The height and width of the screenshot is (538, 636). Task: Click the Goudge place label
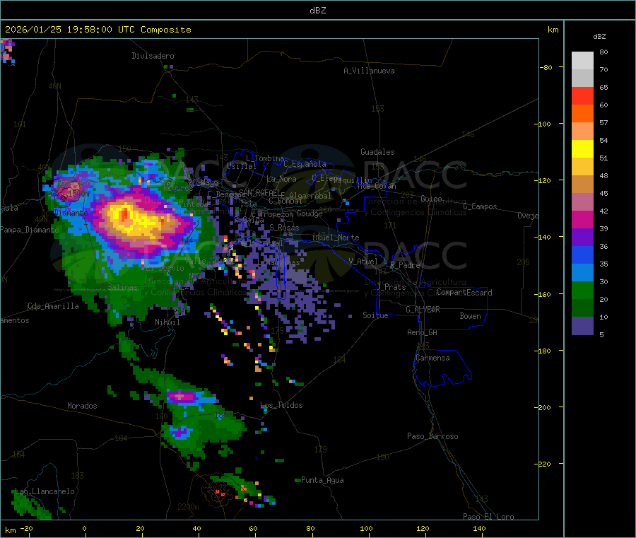[x=310, y=214]
